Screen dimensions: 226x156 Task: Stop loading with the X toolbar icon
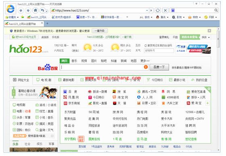pyautogui.click(x=165, y=11)
